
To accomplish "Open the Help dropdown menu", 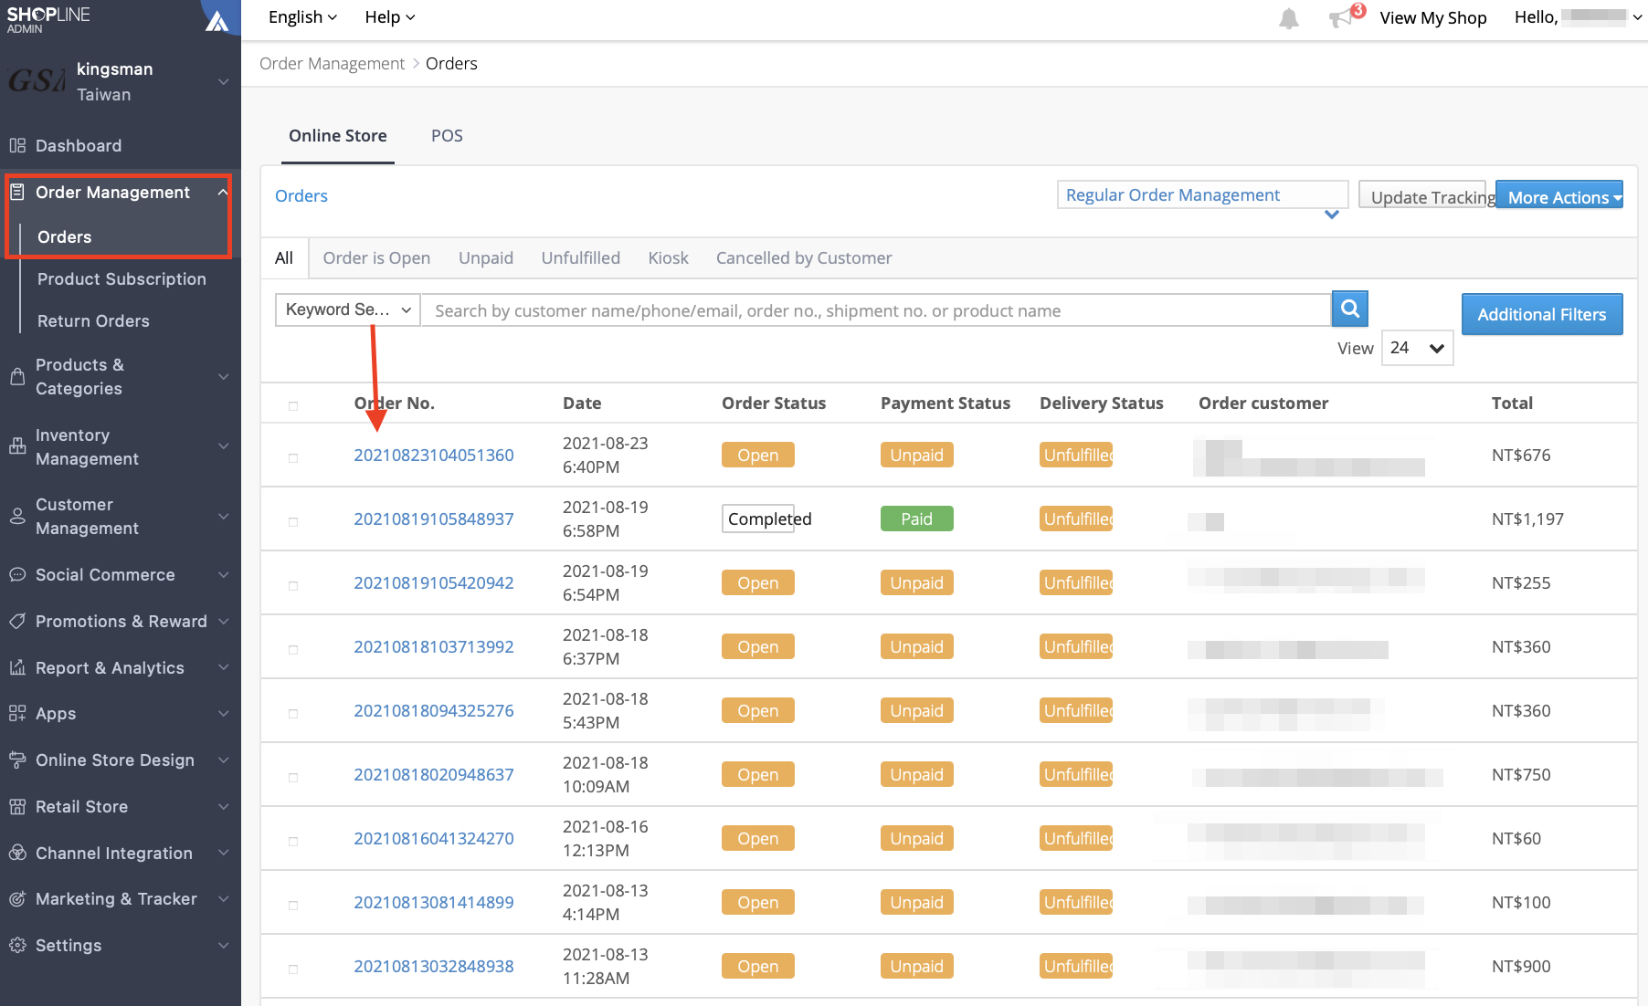I will click(x=389, y=17).
